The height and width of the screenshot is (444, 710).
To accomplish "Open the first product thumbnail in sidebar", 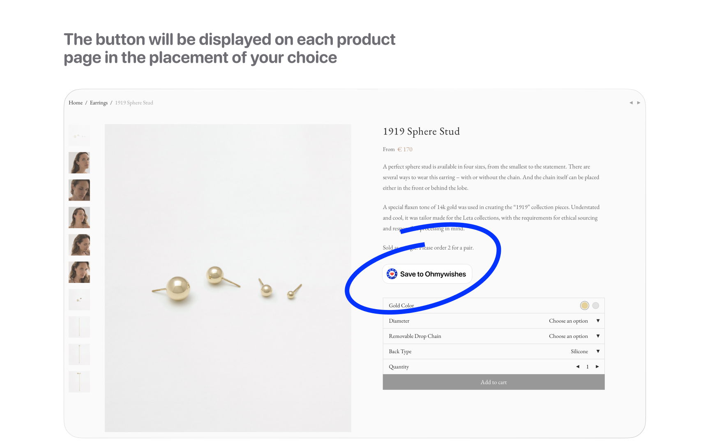I will point(79,136).
